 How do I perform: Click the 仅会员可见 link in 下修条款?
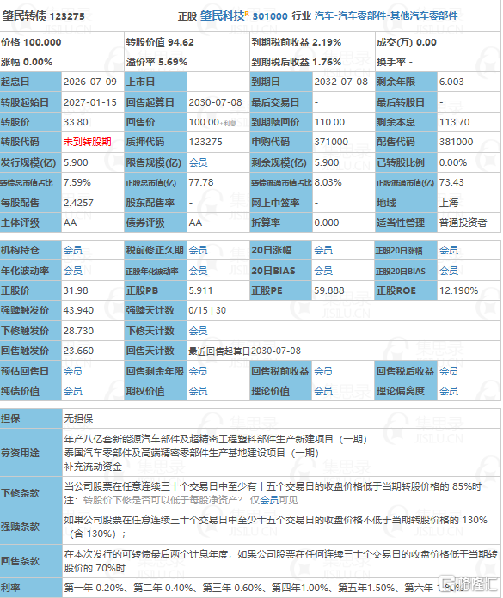[x=273, y=500]
